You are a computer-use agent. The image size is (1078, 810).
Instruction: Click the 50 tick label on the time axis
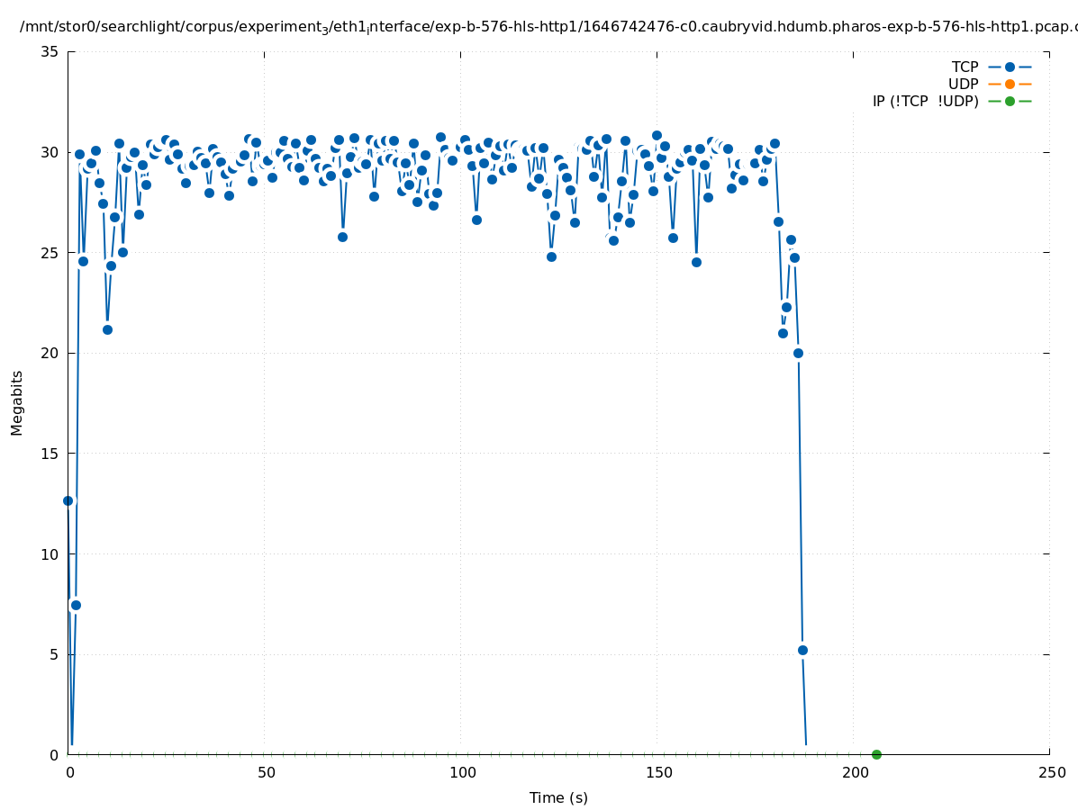[x=265, y=772]
